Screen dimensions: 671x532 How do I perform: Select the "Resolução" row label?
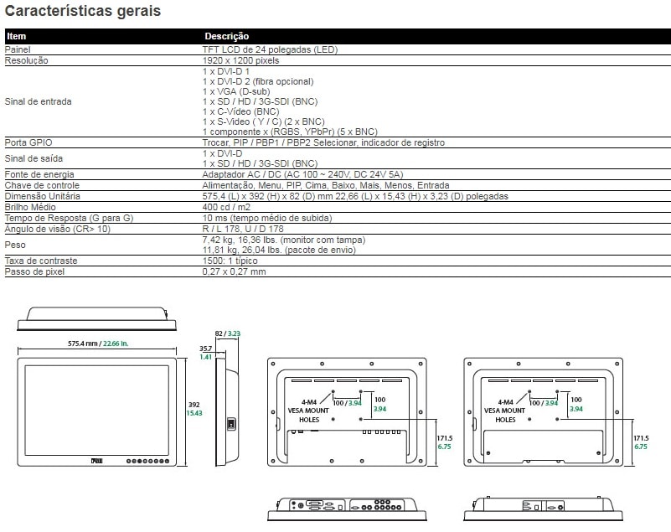pyautogui.click(x=26, y=61)
